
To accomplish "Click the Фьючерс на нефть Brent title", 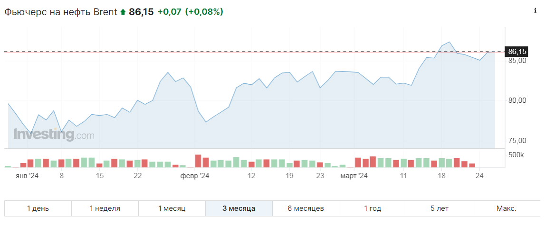I will [x=61, y=12].
